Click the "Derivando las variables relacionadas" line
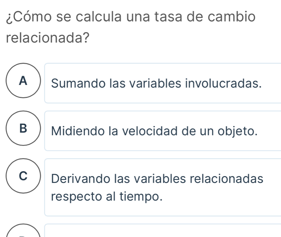Screen dimensions: 281x237 pyautogui.click(x=157, y=179)
